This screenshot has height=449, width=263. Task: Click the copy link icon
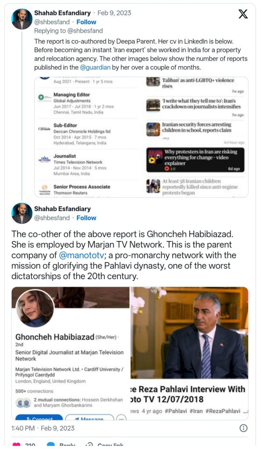tap(89, 445)
